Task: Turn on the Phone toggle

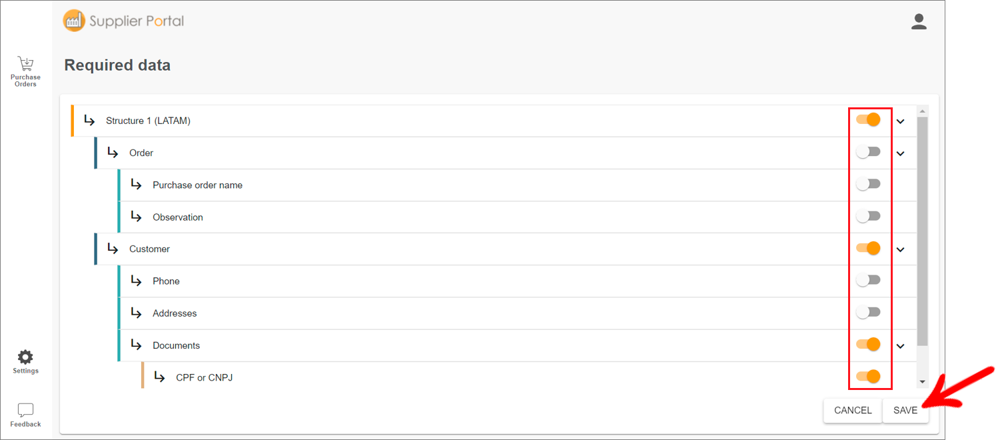Action: tap(868, 280)
